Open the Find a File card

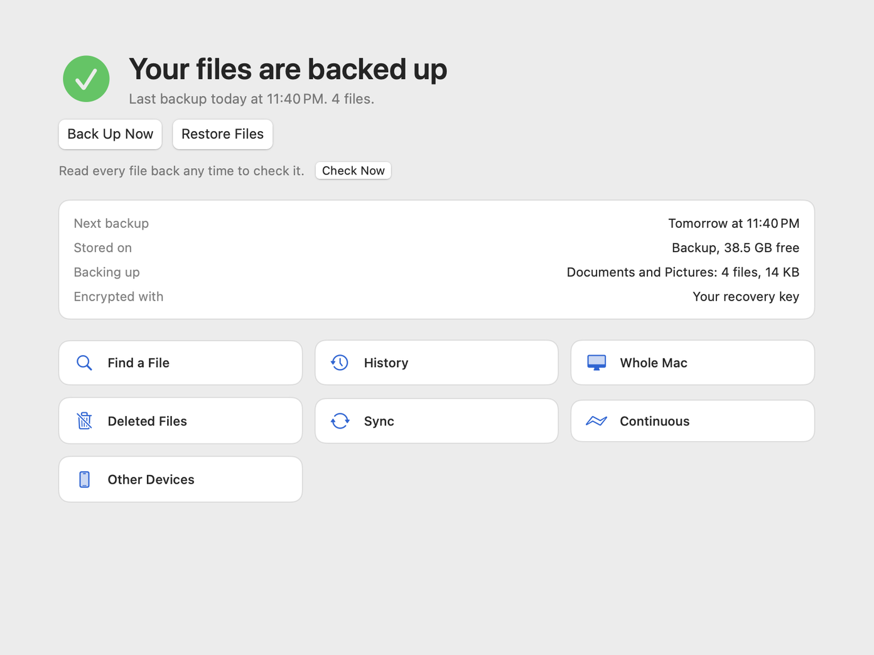[x=181, y=363]
